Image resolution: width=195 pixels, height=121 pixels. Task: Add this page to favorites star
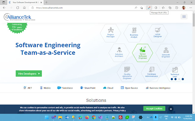pyautogui.click(x=141, y=8)
